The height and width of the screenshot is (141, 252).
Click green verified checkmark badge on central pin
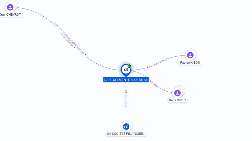[x=129, y=66]
